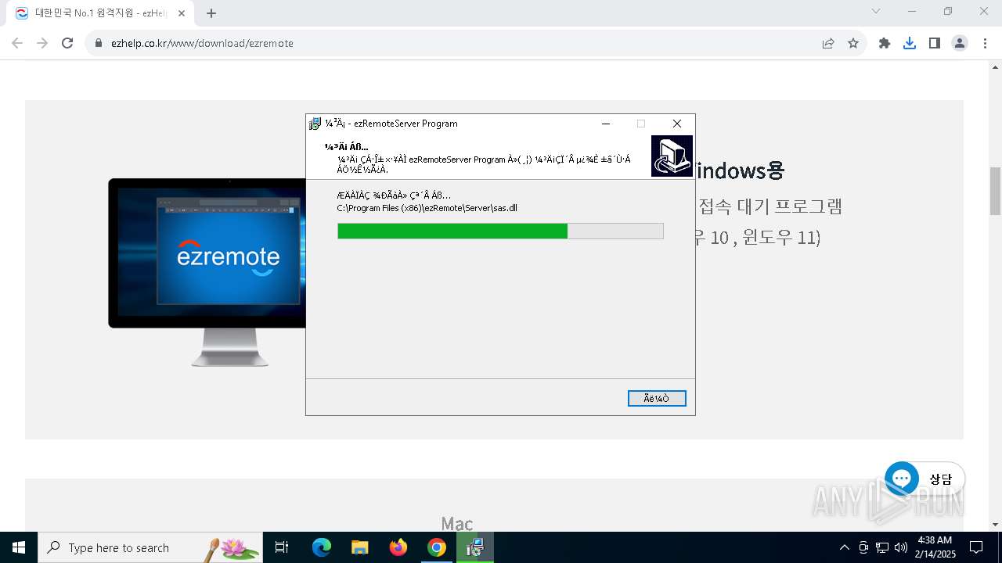Click the ezremote monitor image
This screenshot has width=1002, height=563.
click(207, 272)
